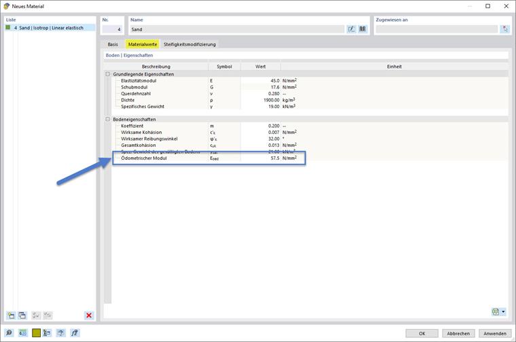Open the material library book icon
Viewport: 516px width, 342px height.
(x=363, y=29)
